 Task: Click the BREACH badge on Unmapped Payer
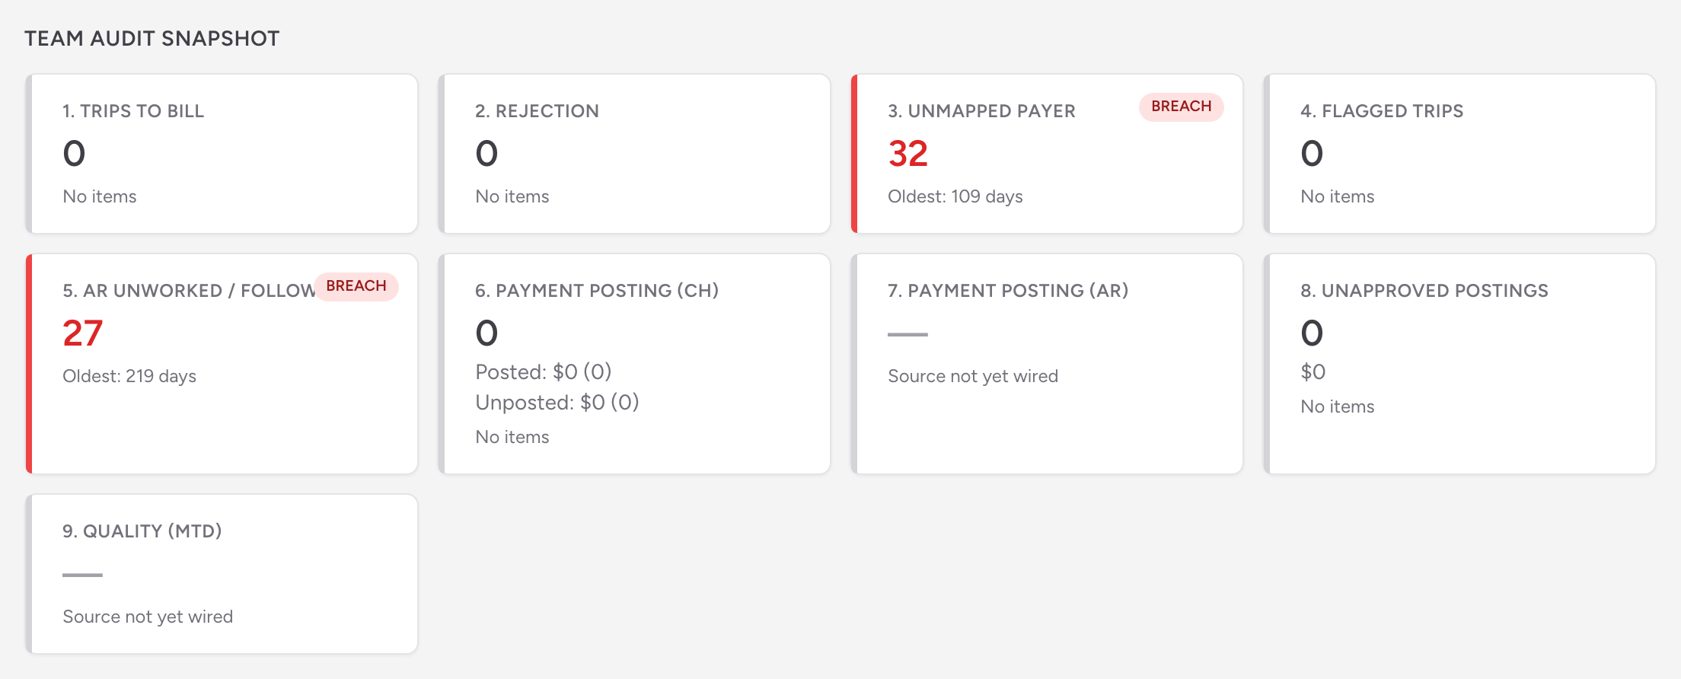click(1182, 107)
